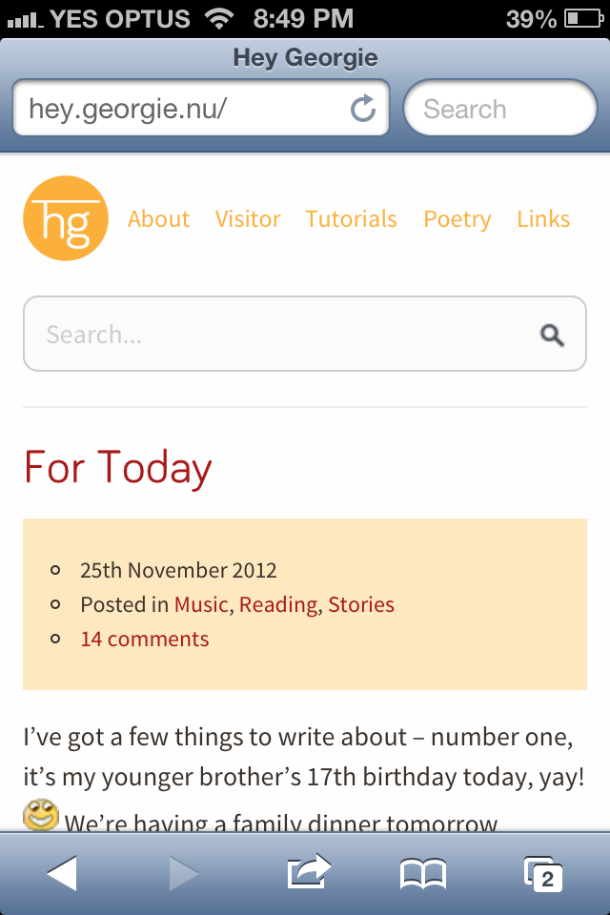Click the orange hg logo
610x915 pixels.
(66, 218)
